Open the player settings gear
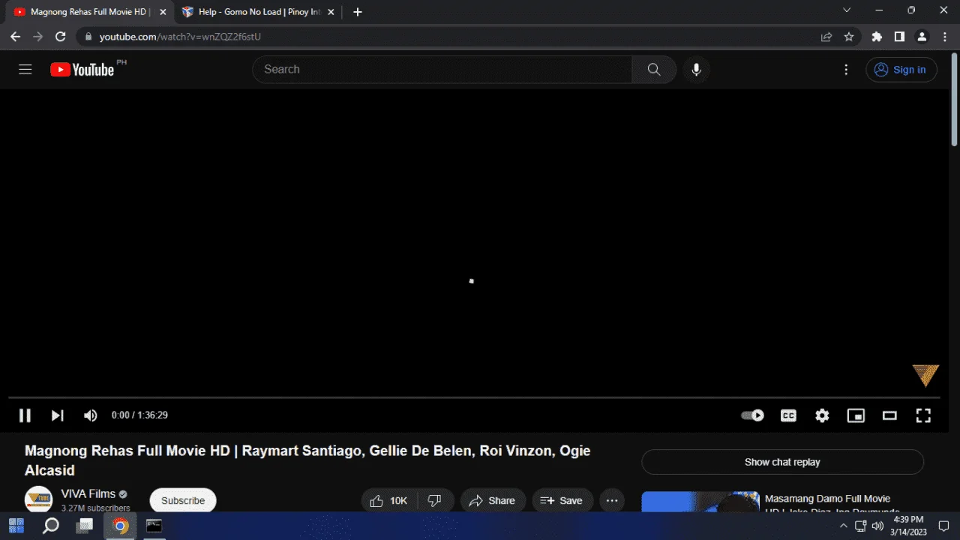Image resolution: width=960 pixels, height=540 pixels. [822, 415]
